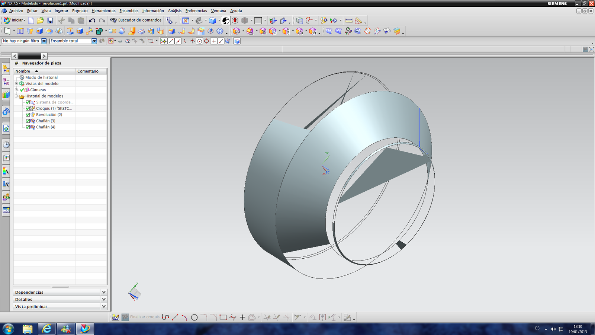Toggle the snap to midpoint option
Image resolution: width=595 pixels, height=335 pixels.
[178, 41]
